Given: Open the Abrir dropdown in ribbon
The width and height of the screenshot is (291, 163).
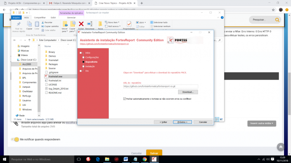Looking at the screenshot, I should click(141, 22).
